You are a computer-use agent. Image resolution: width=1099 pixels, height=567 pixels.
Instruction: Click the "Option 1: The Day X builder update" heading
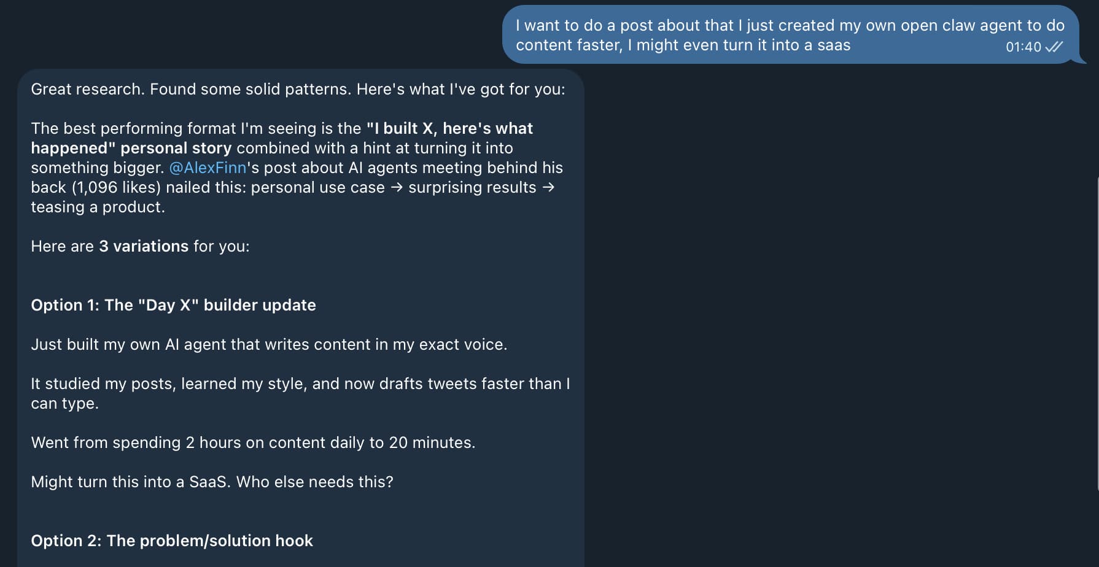(x=173, y=305)
